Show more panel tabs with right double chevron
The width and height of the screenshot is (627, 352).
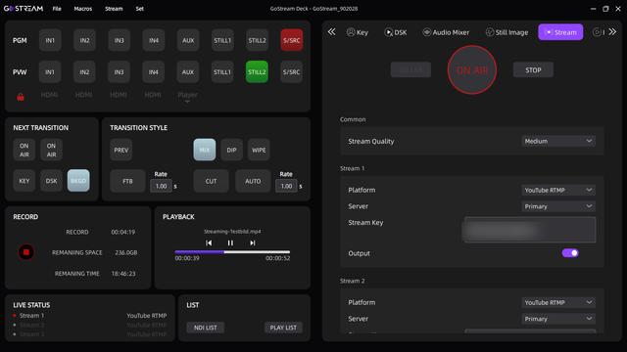[612, 32]
